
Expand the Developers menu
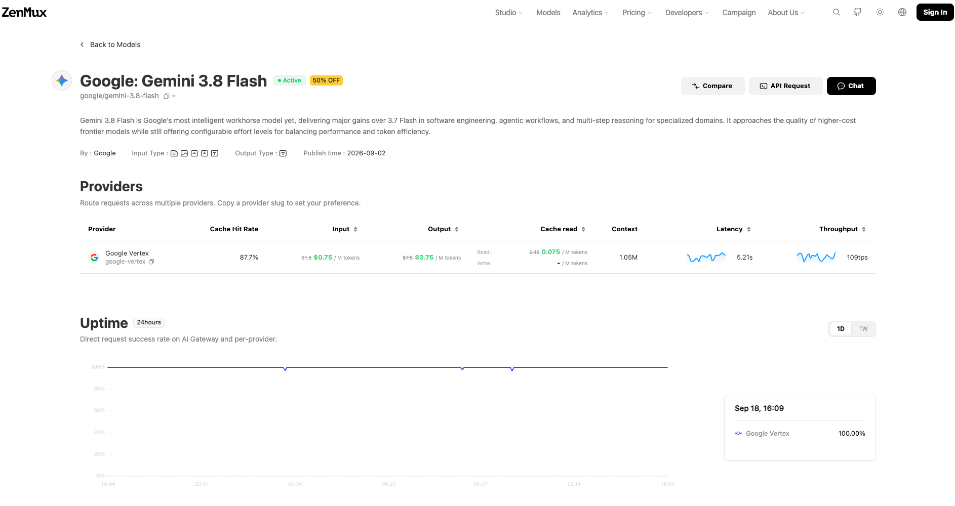click(687, 13)
